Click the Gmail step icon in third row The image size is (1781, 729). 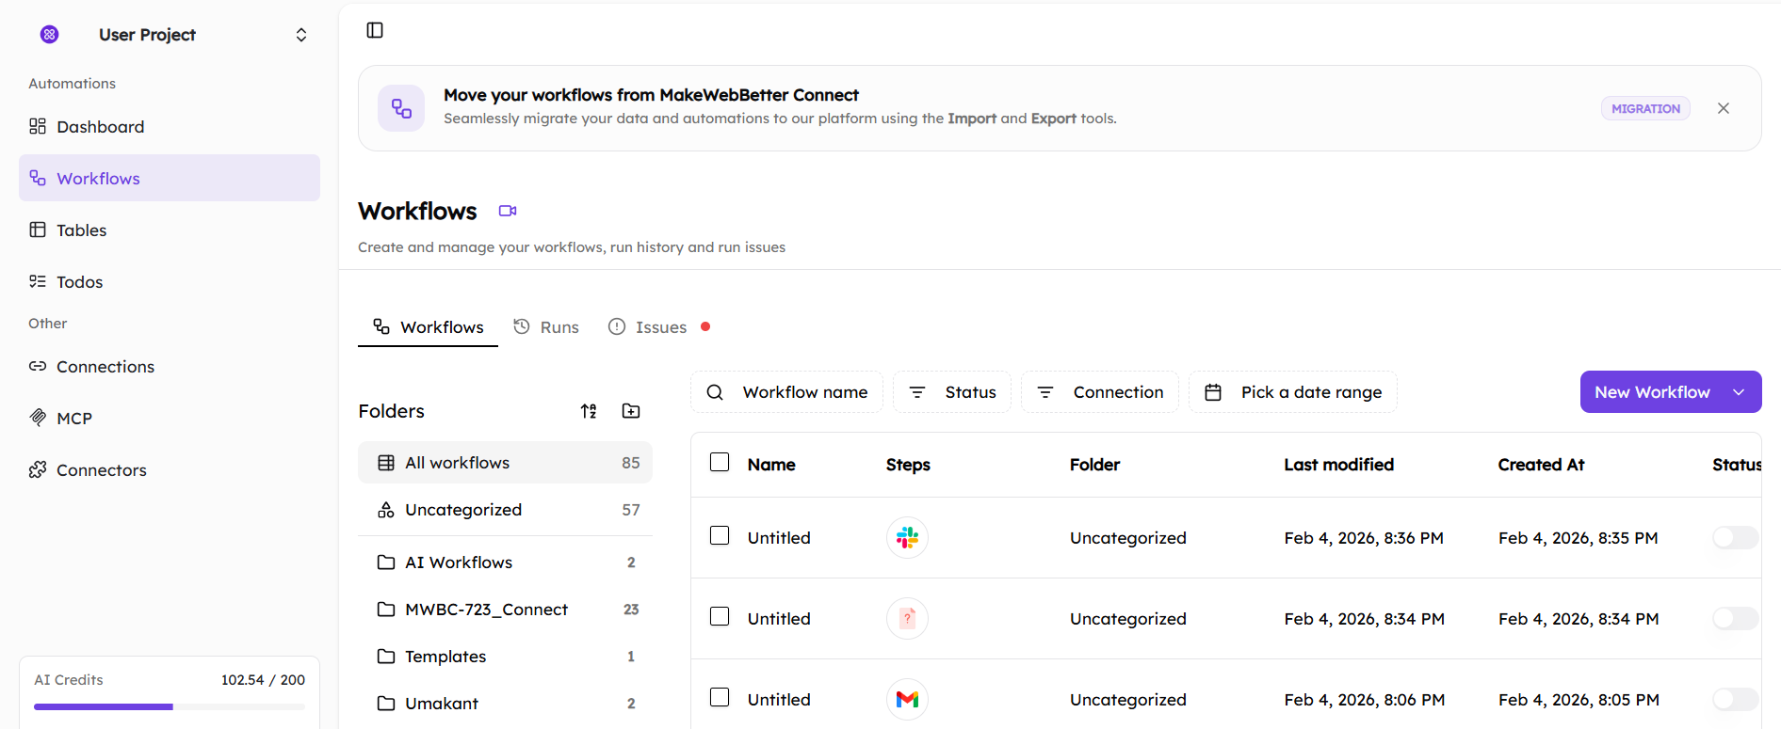[907, 699]
